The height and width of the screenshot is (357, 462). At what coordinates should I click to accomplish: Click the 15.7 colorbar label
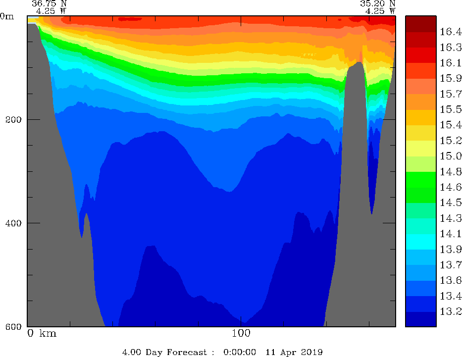[451, 94]
